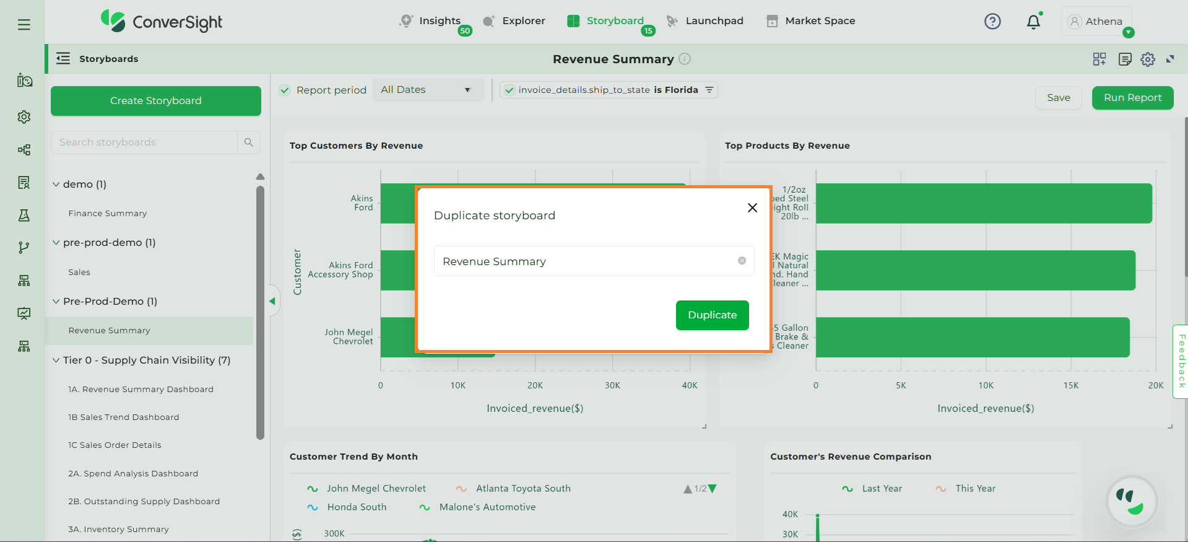1188x542 pixels.
Task: Click the help question mark icon
Action: point(992,22)
